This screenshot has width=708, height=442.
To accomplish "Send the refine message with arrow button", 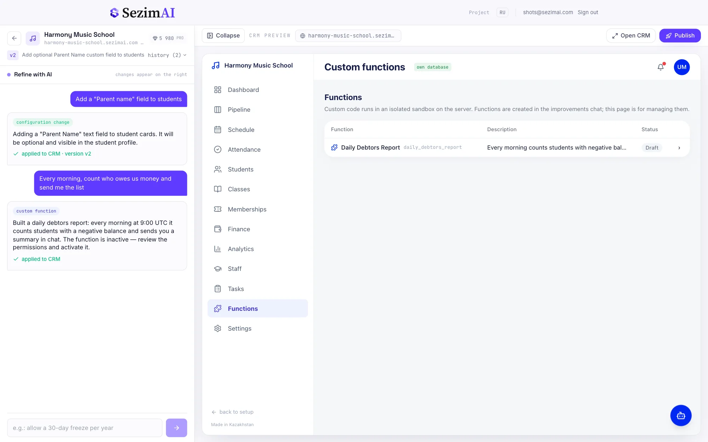I will [176, 428].
